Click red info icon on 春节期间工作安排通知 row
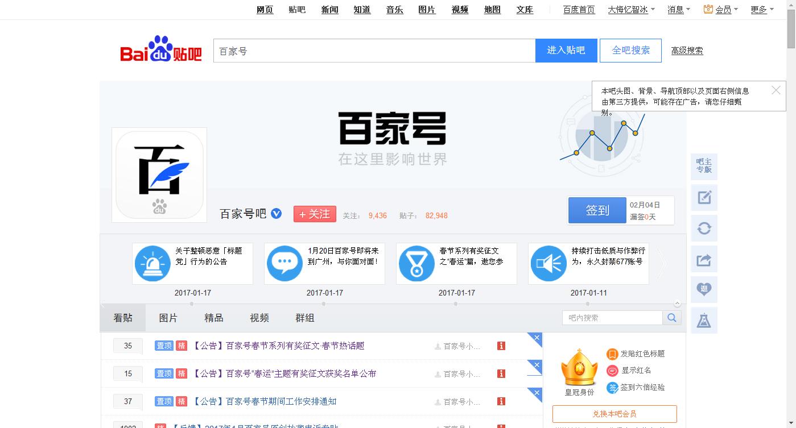Image resolution: width=796 pixels, height=428 pixels. pyautogui.click(x=501, y=401)
